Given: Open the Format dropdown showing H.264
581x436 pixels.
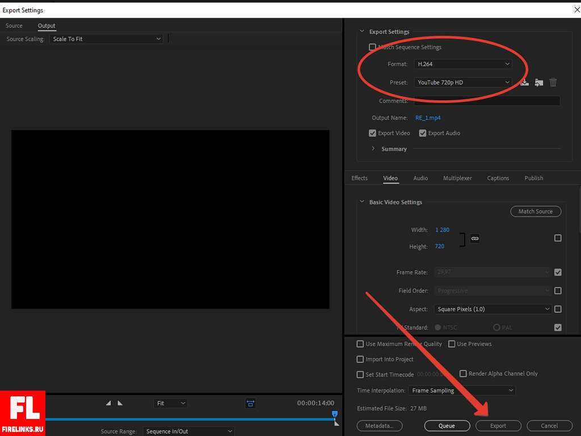Looking at the screenshot, I should click(463, 64).
